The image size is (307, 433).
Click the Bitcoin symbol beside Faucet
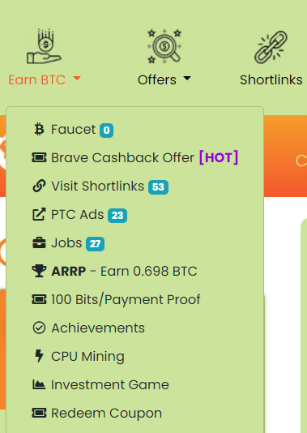point(39,129)
